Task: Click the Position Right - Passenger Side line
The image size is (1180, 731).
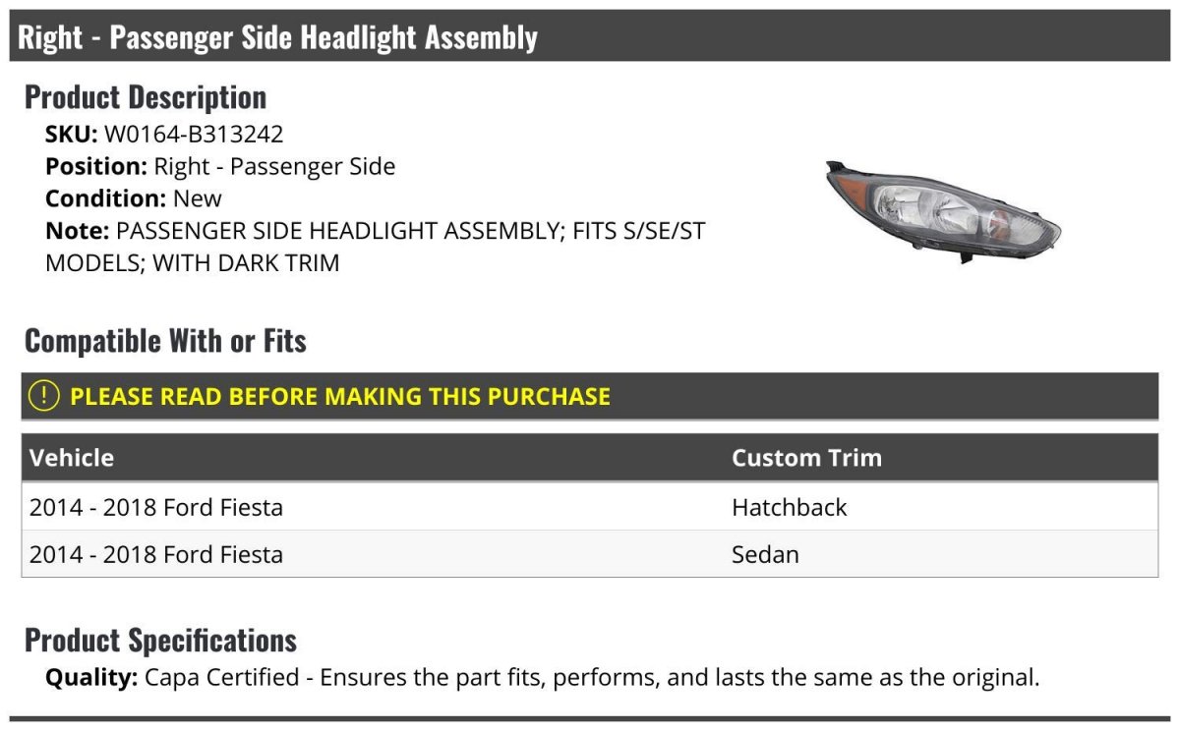Action: click(220, 167)
